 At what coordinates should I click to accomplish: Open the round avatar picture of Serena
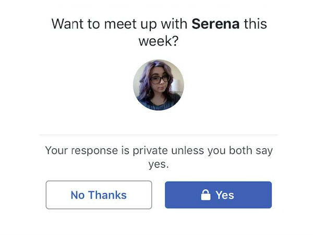[158, 85]
